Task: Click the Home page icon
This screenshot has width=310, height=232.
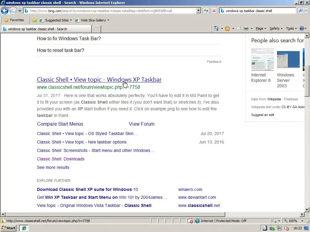Action: click(216, 29)
